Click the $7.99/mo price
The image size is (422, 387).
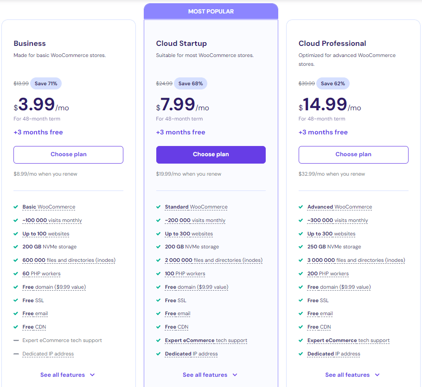[182, 105]
